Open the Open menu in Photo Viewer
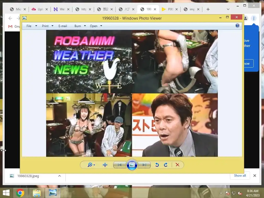This screenshot has height=198, width=264. click(x=94, y=26)
